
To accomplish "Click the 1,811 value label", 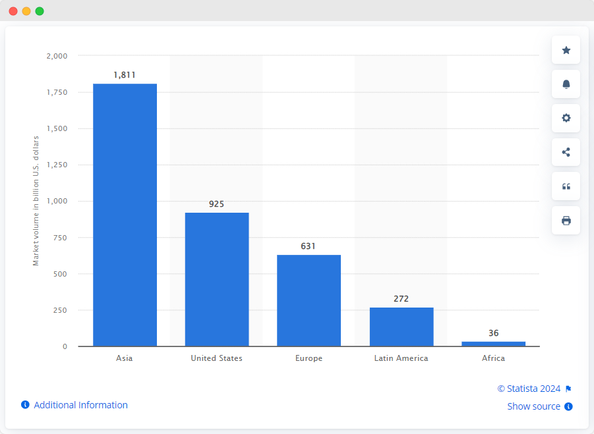I will pos(125,75).
